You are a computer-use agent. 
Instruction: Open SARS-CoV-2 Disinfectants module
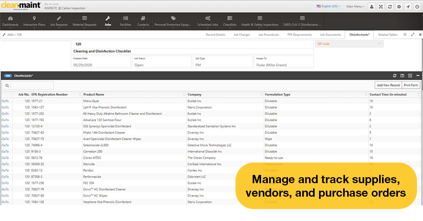pos(302,21)
